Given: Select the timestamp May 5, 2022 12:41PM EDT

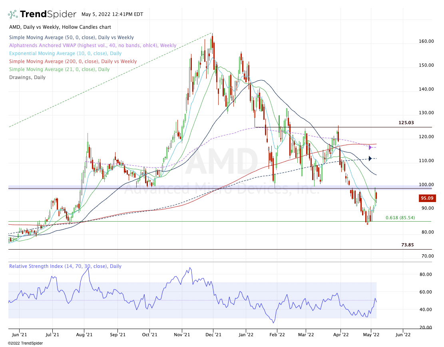Looking at the screenshot, I should click(x=112, y=14).
